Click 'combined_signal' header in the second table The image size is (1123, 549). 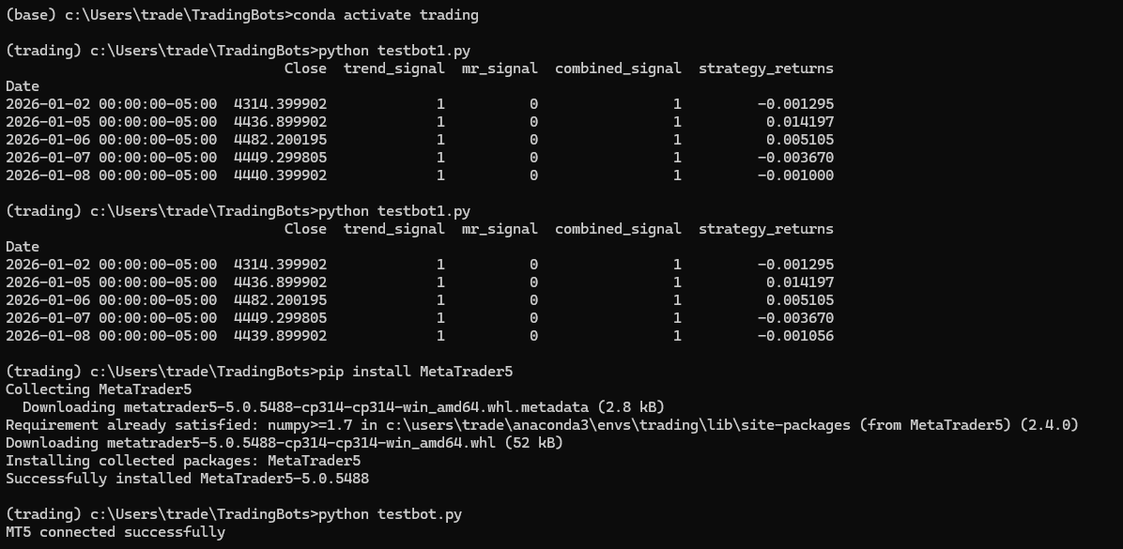tap(618, 229)
